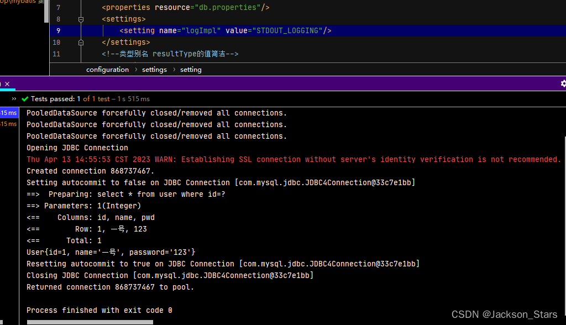Click the setting breadcrumb element
Viewport: 566px width, 325px height.
(191, 69)
